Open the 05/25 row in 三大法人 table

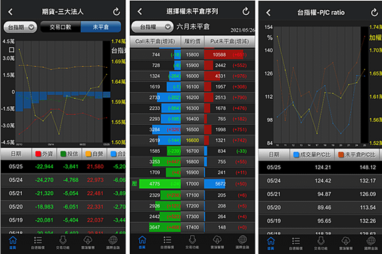click(x=63, y=166)
